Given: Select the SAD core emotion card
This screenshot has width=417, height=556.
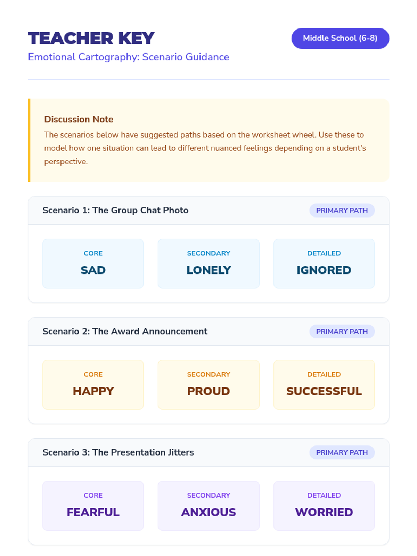Looking at the screenshot, I should click(93, 263).
